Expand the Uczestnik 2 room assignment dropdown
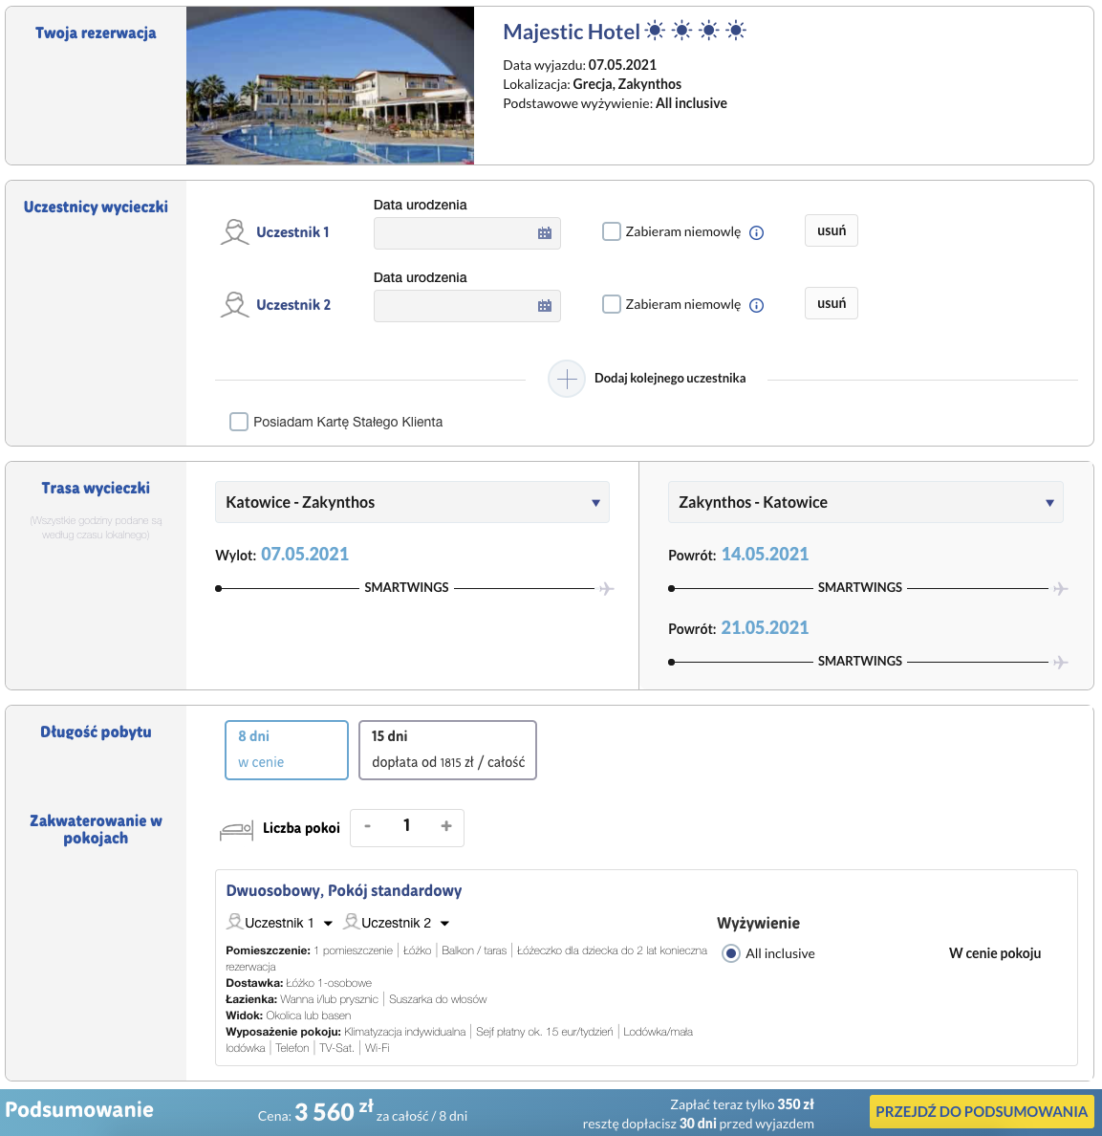Screen dimensions: 1102x1136 [x=444, y=924]
